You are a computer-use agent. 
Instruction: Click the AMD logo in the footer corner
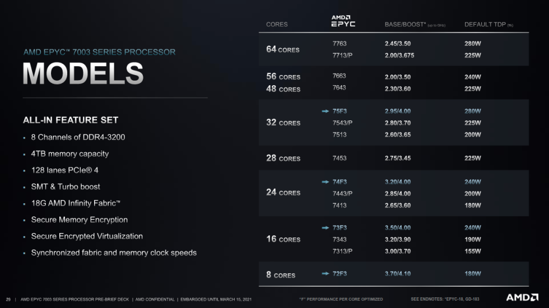coord(522,297)
